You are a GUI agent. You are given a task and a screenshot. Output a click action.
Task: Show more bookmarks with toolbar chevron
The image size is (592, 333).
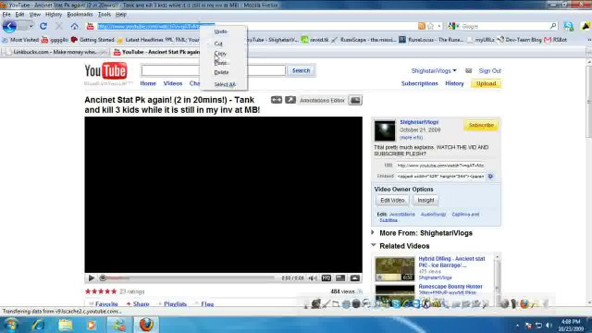click(589, 40)
